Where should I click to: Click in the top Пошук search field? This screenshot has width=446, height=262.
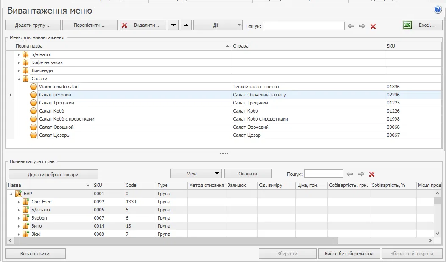click(x=304, y=26)
